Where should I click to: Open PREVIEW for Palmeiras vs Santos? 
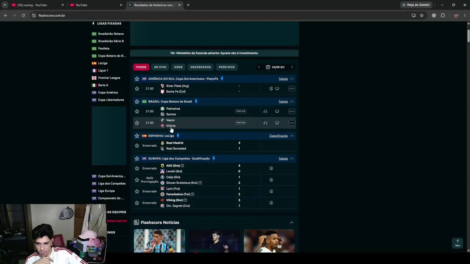tap(241, 111)
